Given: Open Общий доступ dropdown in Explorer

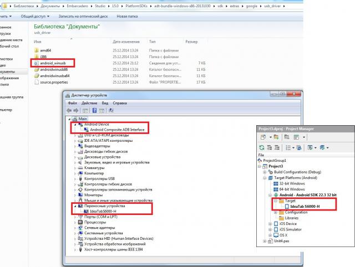Looking at the screenshot, I should tap(35, 16).
